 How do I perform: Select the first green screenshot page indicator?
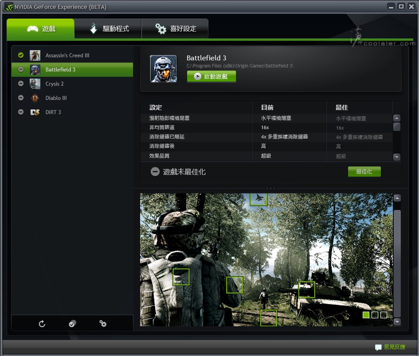tap(366, 315)
